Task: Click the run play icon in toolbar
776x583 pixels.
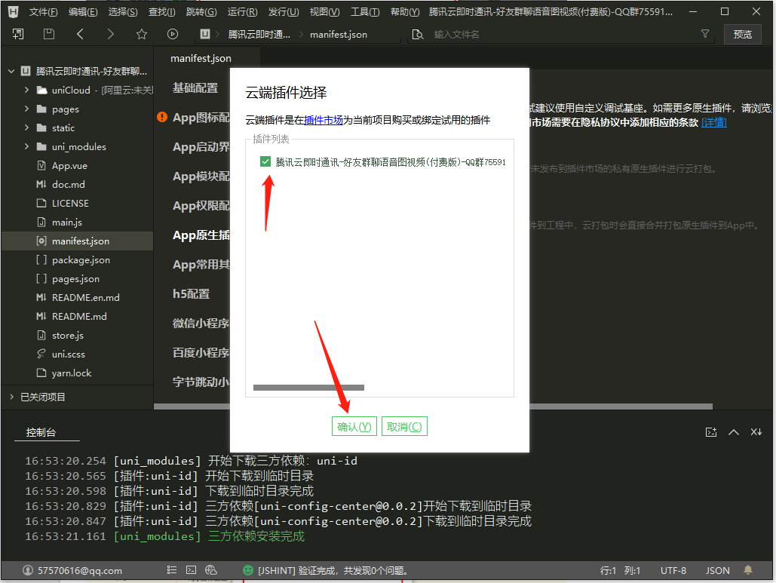Action: click(x=172, y=34)
